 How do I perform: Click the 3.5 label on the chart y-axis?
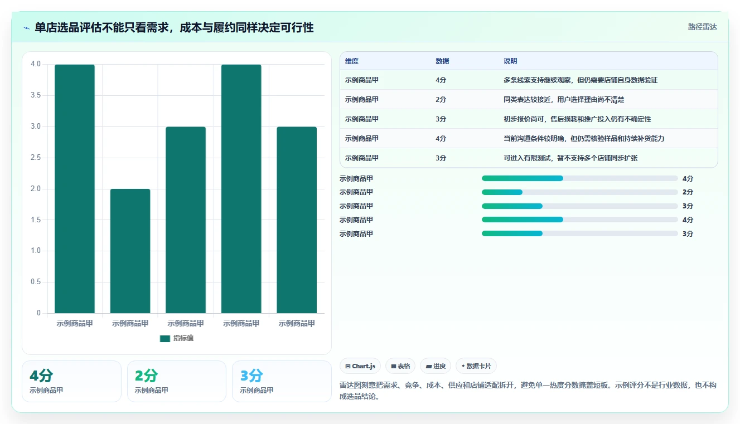[x=36, y=95]
